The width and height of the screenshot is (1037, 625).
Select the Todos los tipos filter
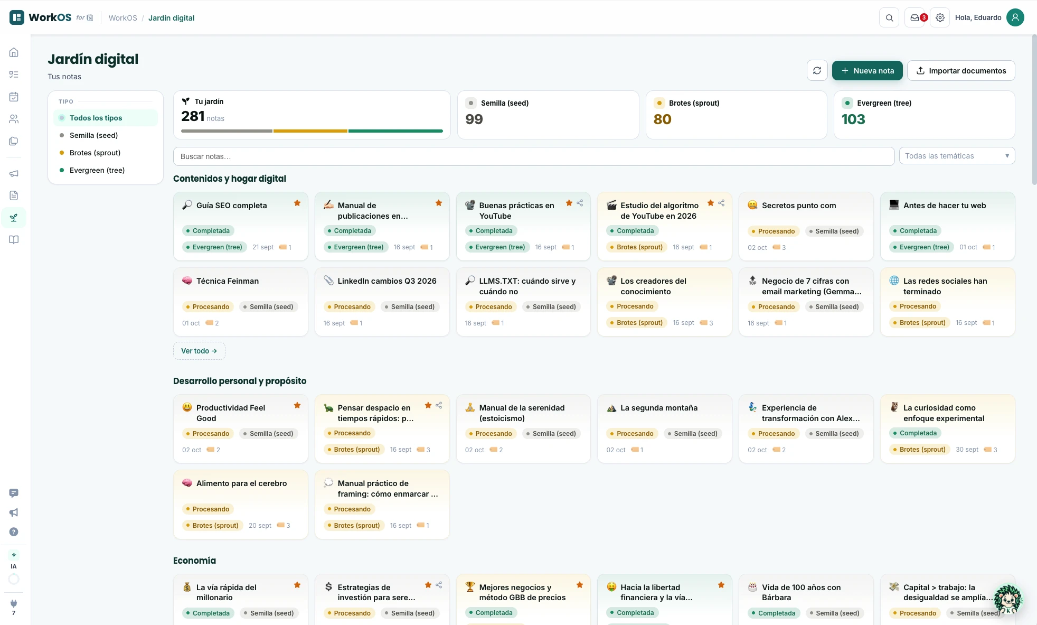click(106, 118)
